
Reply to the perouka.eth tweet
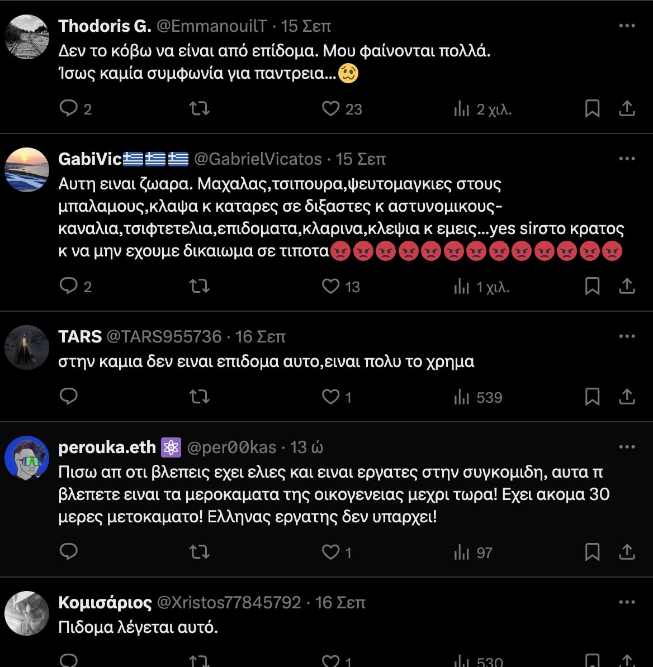click(x=68, y=552)
